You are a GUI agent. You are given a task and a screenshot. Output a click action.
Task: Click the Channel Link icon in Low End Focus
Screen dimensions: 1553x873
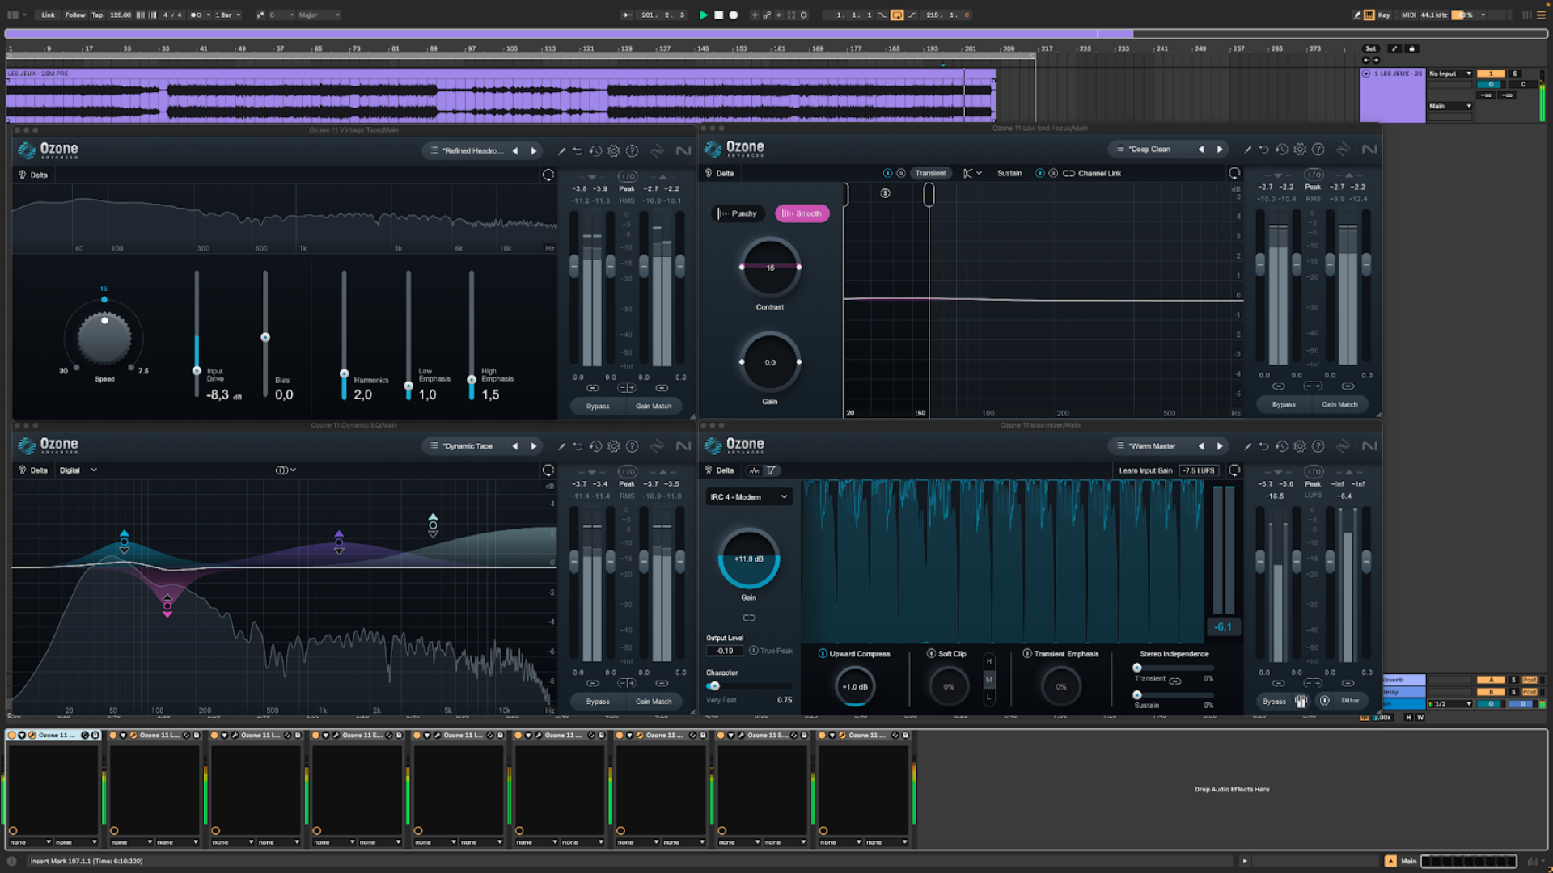(1069, 172)
